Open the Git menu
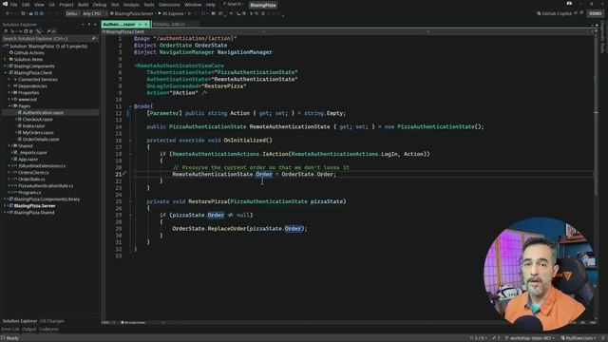This screenshot has height=342, width=608. (51, 5)
